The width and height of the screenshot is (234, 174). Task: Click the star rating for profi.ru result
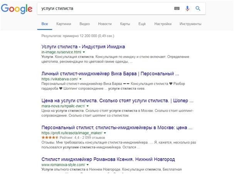click(49, 137)
